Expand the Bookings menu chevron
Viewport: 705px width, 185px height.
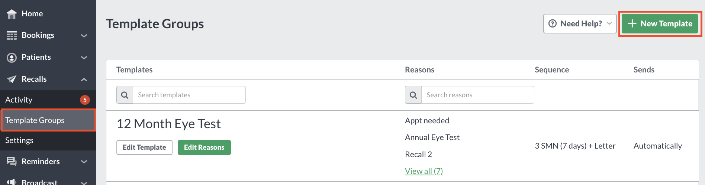tap(84, 36)
